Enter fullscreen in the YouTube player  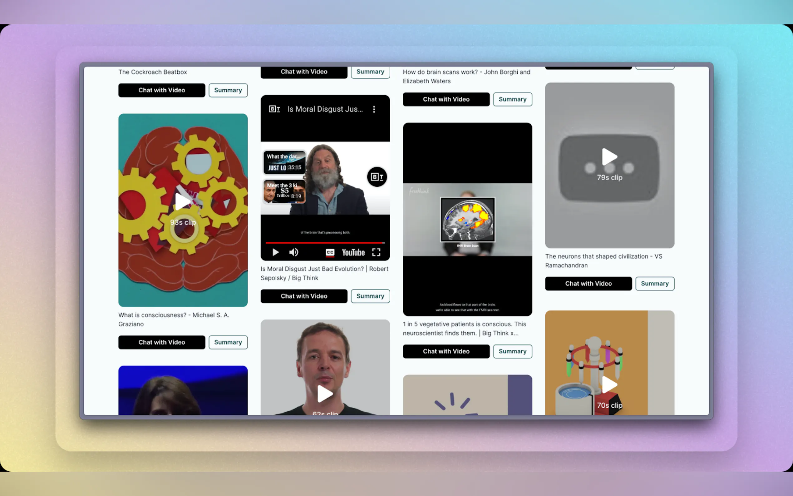click(x=376, y=252)
